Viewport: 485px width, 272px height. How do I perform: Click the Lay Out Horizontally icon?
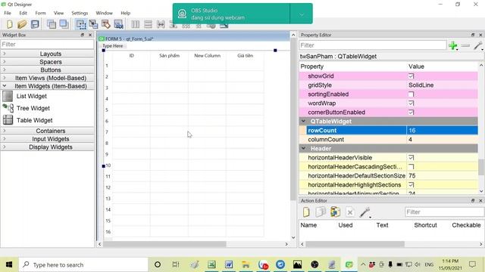[x=135, y=24]
